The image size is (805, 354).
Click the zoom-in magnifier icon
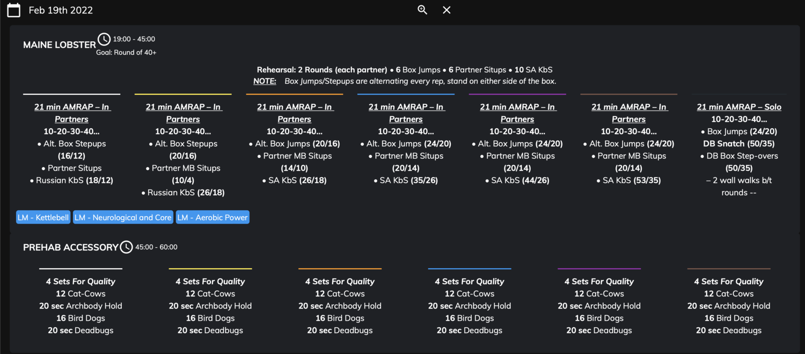click(x=422, y=10)
